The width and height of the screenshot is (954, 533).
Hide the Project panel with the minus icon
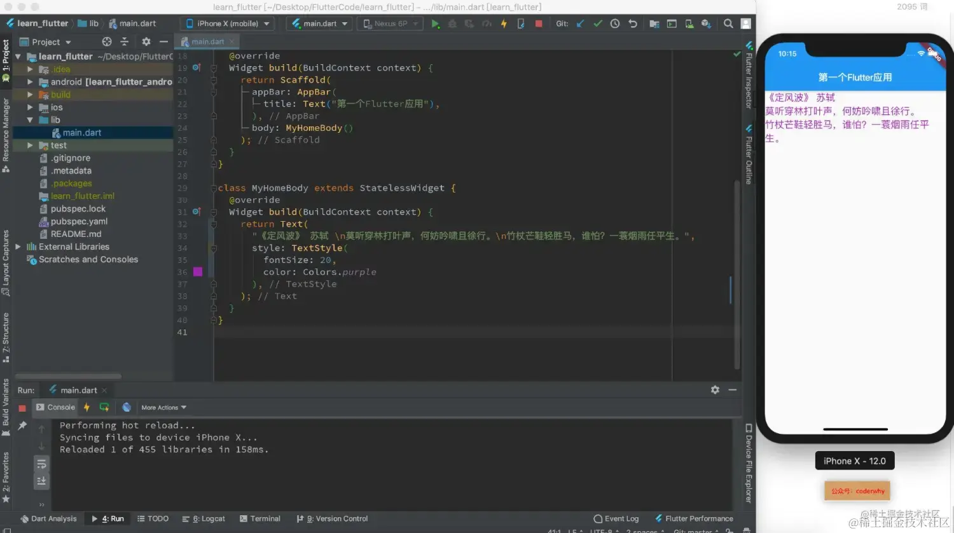point(163,41)
